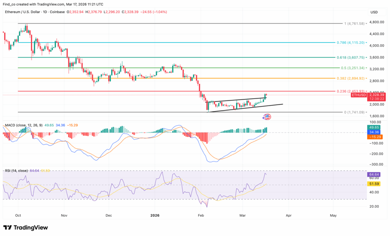The height and width of the screenshot is (236, 390).
Task: Click the 49.65 value in MACD legend
Action: [49, 125]
